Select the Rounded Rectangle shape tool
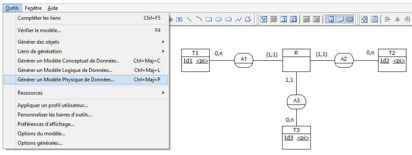Viewport: 412px width, 155px height. click(229, 19)
